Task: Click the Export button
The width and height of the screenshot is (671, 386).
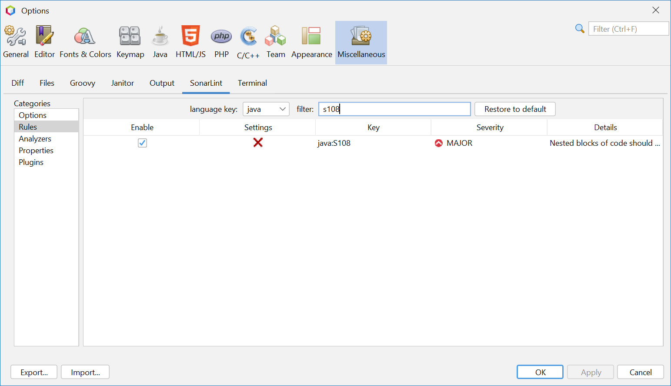Action: (33, 372)
